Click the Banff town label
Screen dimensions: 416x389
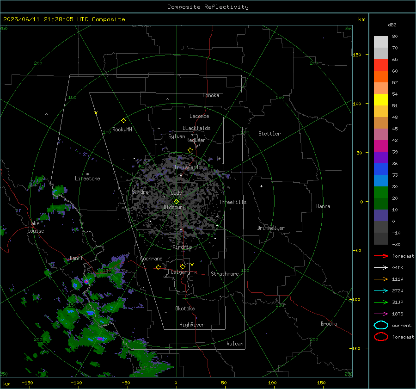pos(76,258)
